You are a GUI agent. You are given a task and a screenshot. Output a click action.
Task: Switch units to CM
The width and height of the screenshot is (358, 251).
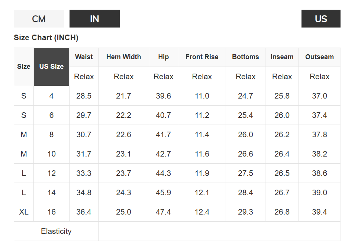click(39, 19)
